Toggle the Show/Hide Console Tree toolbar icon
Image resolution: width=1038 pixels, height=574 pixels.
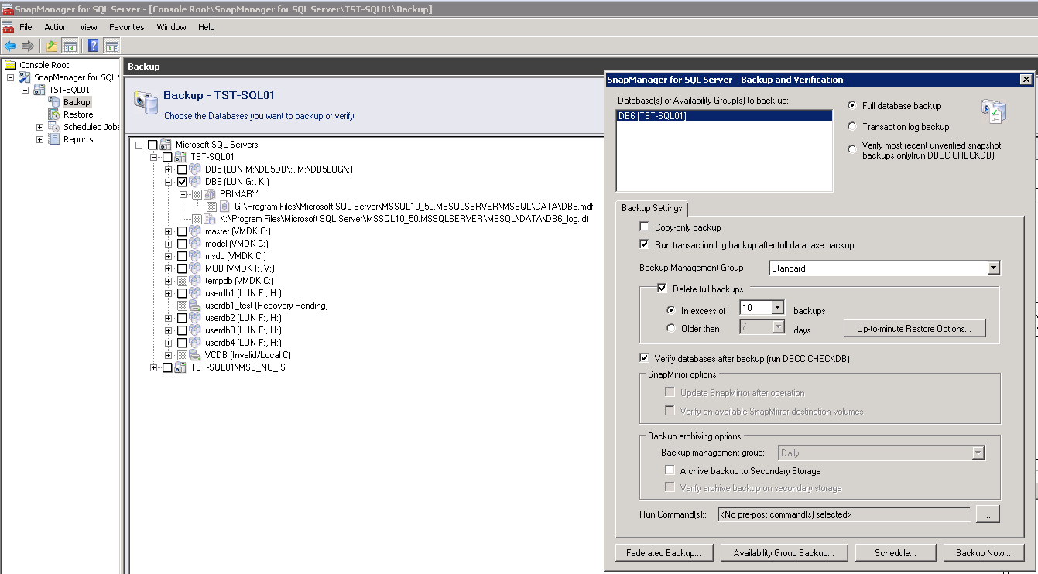coord(70,46)
